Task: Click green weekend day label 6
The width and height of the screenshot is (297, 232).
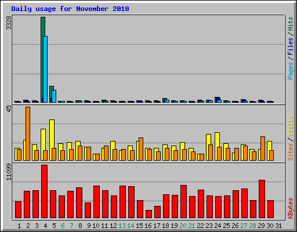Action: [x=63, y=226]
